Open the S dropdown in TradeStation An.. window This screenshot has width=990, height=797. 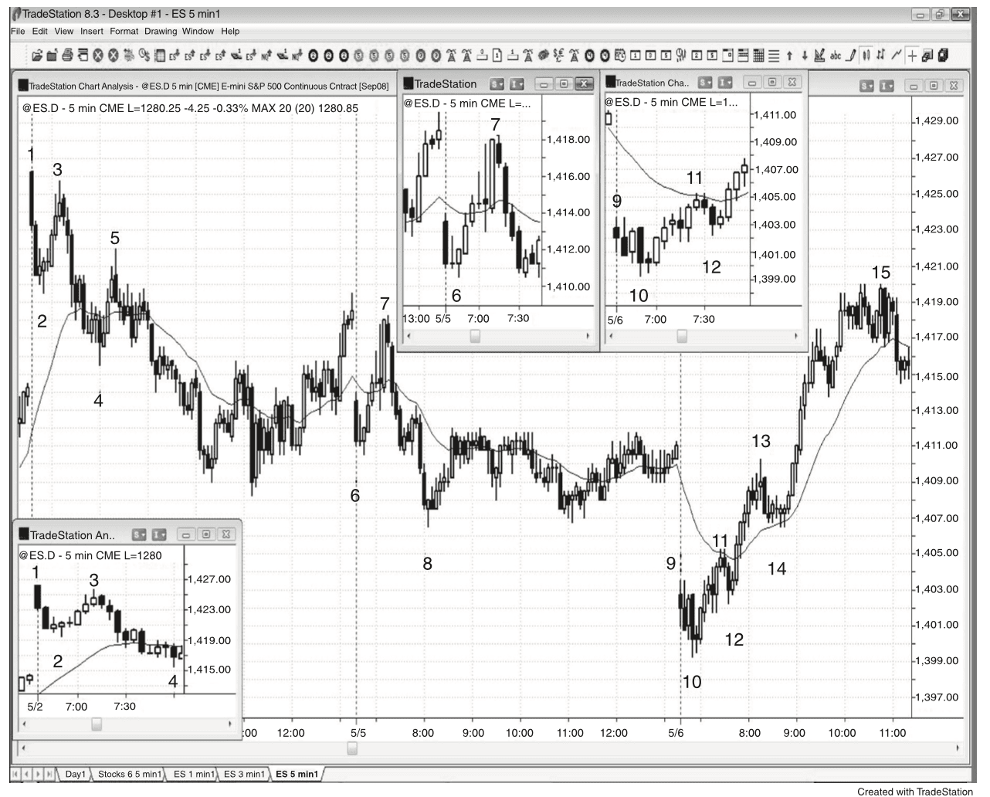click(139, 534)
